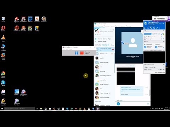Screen dimensions: 170x127
Task: Open Full Tilt Poker desktop shortcut
Action: [x=23, y=19]
